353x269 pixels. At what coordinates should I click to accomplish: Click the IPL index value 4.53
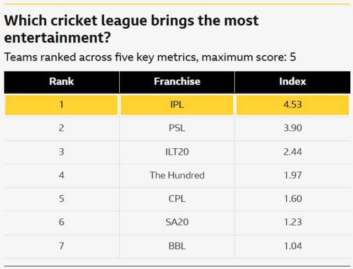coord(292,105)
